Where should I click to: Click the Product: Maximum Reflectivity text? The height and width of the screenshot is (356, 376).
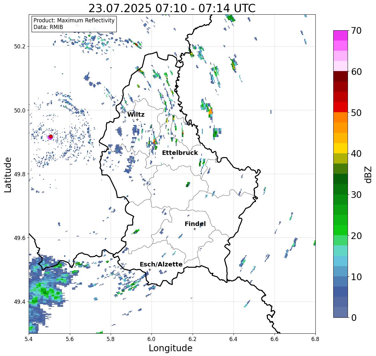74,20
